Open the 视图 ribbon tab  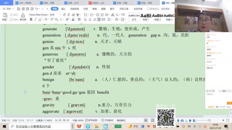[103, 9]
